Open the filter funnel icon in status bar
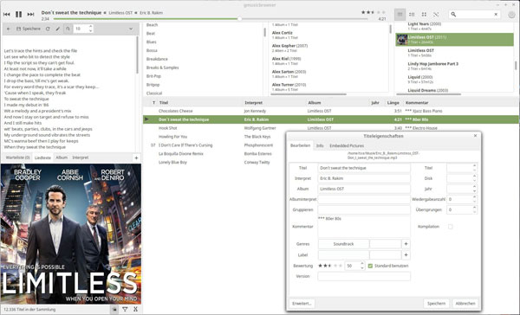520x315 pixels. 125,309
